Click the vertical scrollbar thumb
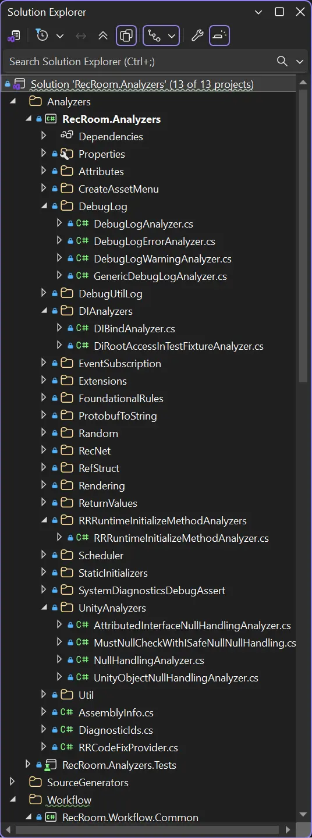Viewport: 312px width, 838px height. point(303,236)
